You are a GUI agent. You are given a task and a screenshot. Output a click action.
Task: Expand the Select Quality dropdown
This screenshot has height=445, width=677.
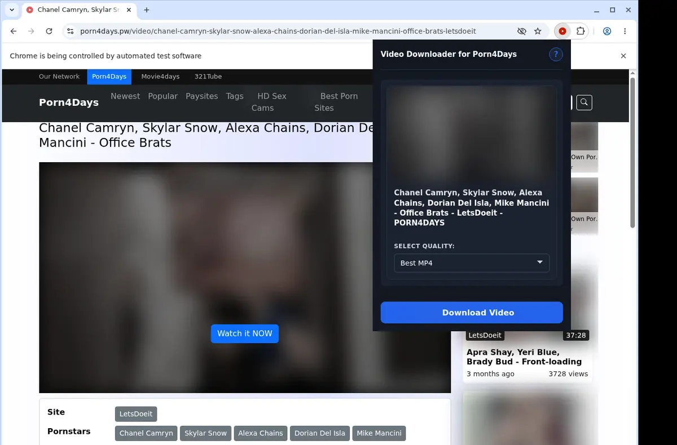pyautogui.click(x=472, y=263)
